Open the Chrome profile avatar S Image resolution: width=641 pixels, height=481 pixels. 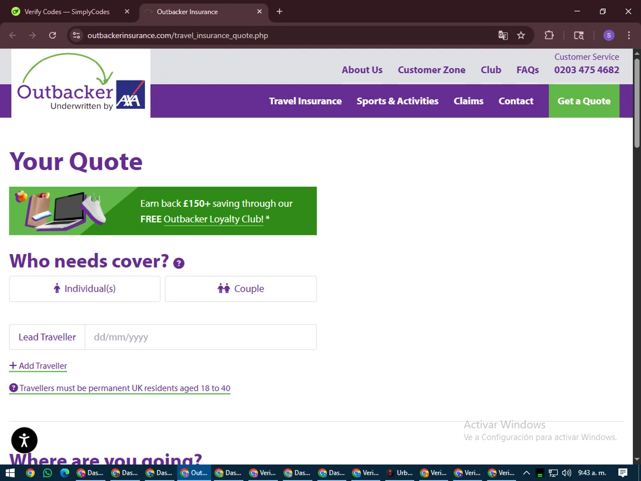tap(609, 35)
